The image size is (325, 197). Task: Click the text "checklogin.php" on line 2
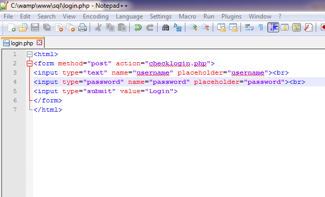(178, 63)
